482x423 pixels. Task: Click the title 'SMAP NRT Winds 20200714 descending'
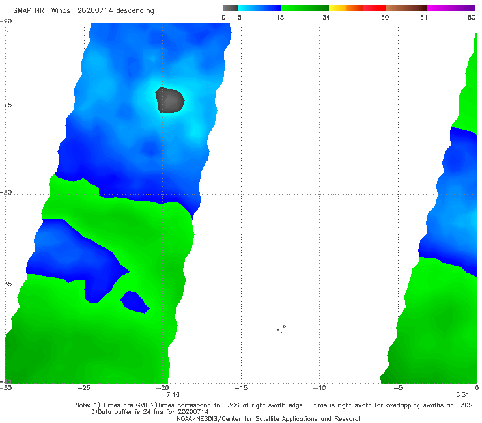(x=83, y=11)
